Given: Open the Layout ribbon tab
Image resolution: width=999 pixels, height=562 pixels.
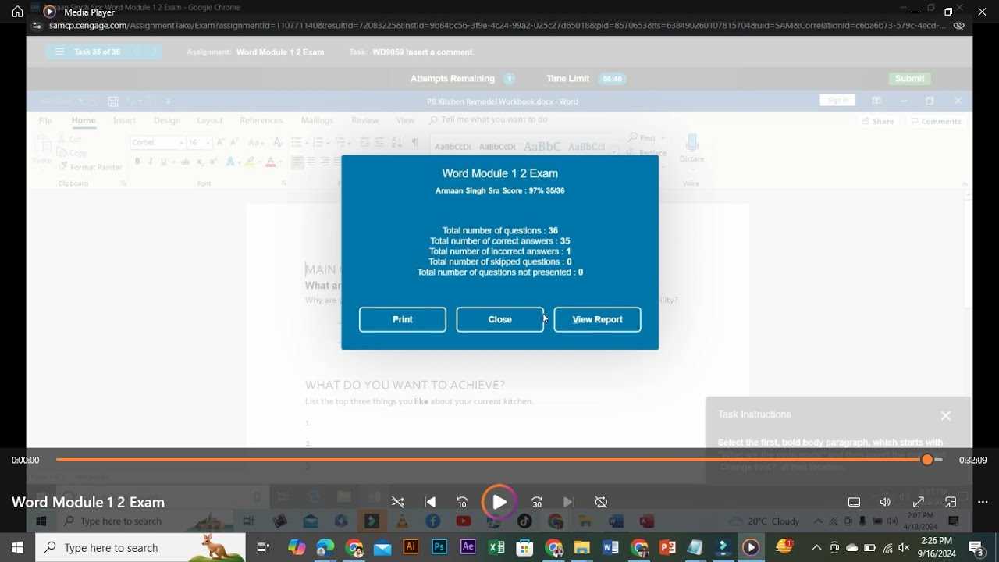Looking at the screenshot, I should (209, 121).
